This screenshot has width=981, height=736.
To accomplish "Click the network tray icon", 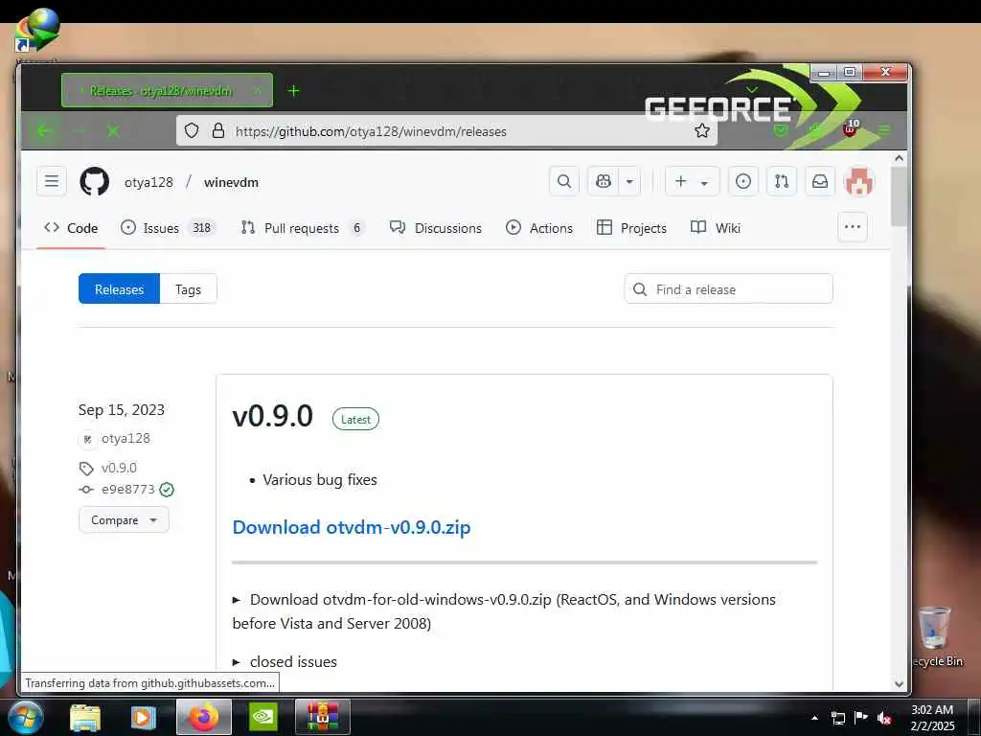I will (837, 718).
